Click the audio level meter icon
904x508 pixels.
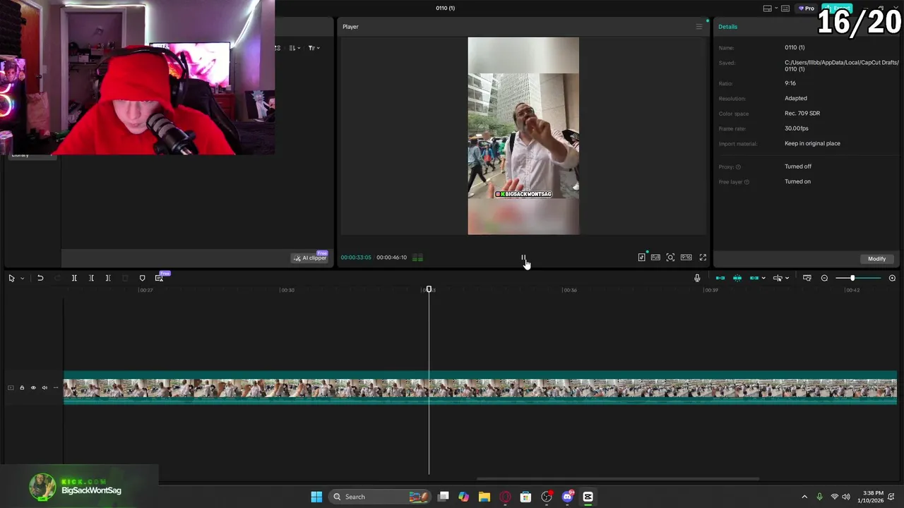click(417, 258)
